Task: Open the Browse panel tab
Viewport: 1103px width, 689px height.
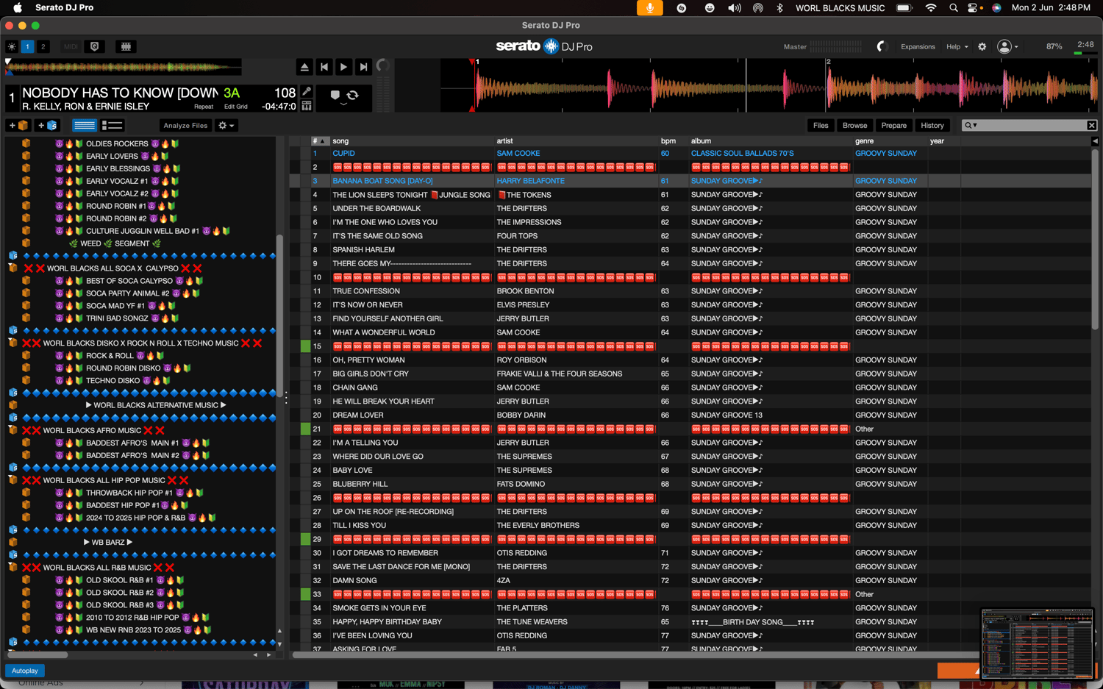Action: coord(854,126)
